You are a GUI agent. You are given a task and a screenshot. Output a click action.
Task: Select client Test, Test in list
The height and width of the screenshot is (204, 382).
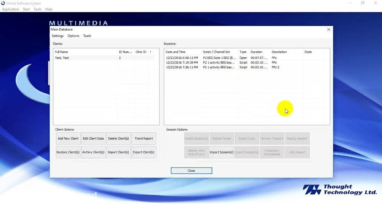[x=62, y=58]
